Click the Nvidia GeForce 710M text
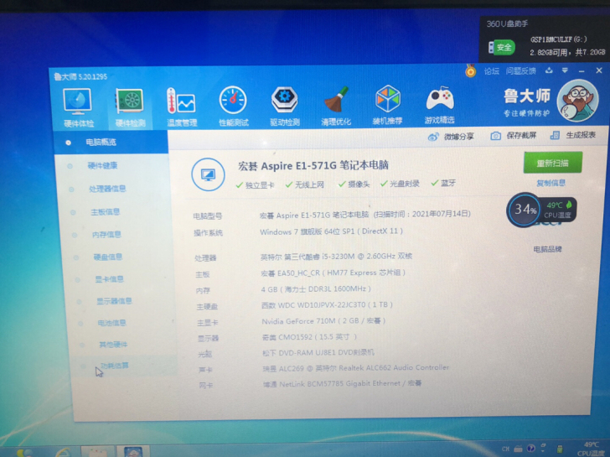The height and width of the screenshot is (457, 610). (323, 321)
